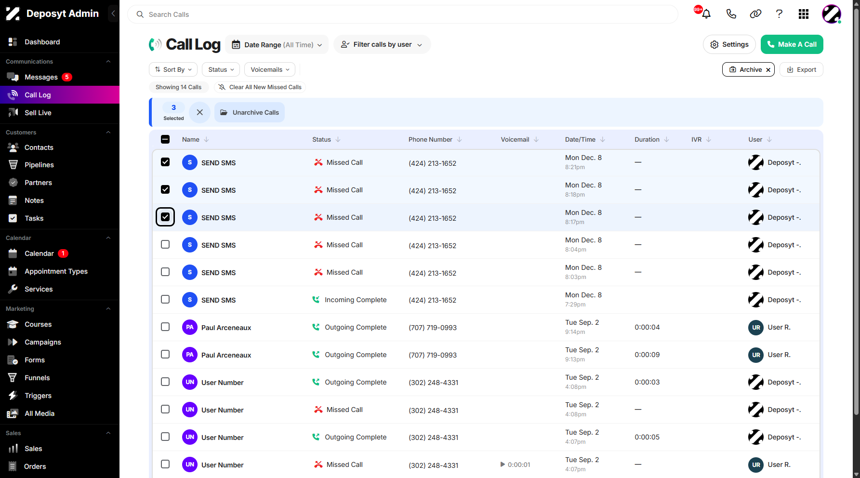This screenshot has height=478, width=860.
Task: Open the notifications bell icon
Action: coord(706,14)
